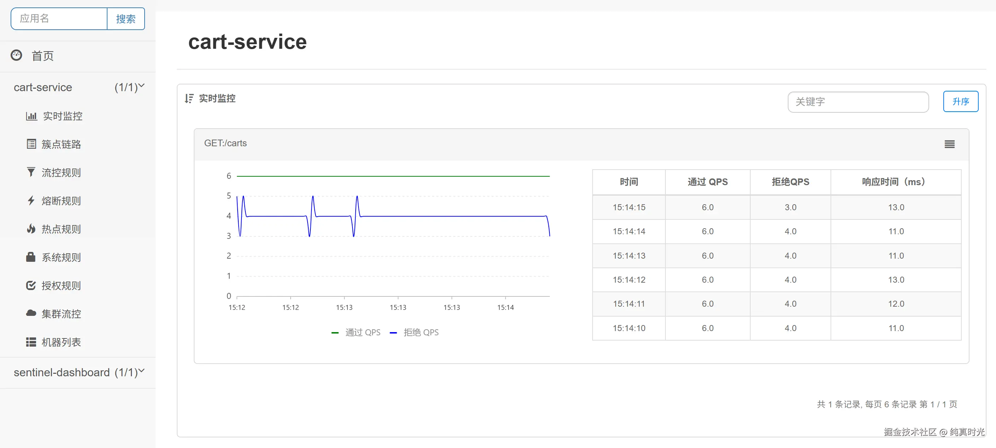Open real-time monitoring bar chart icon
Screen dimensions: 996x448
(x=31, y=116)
